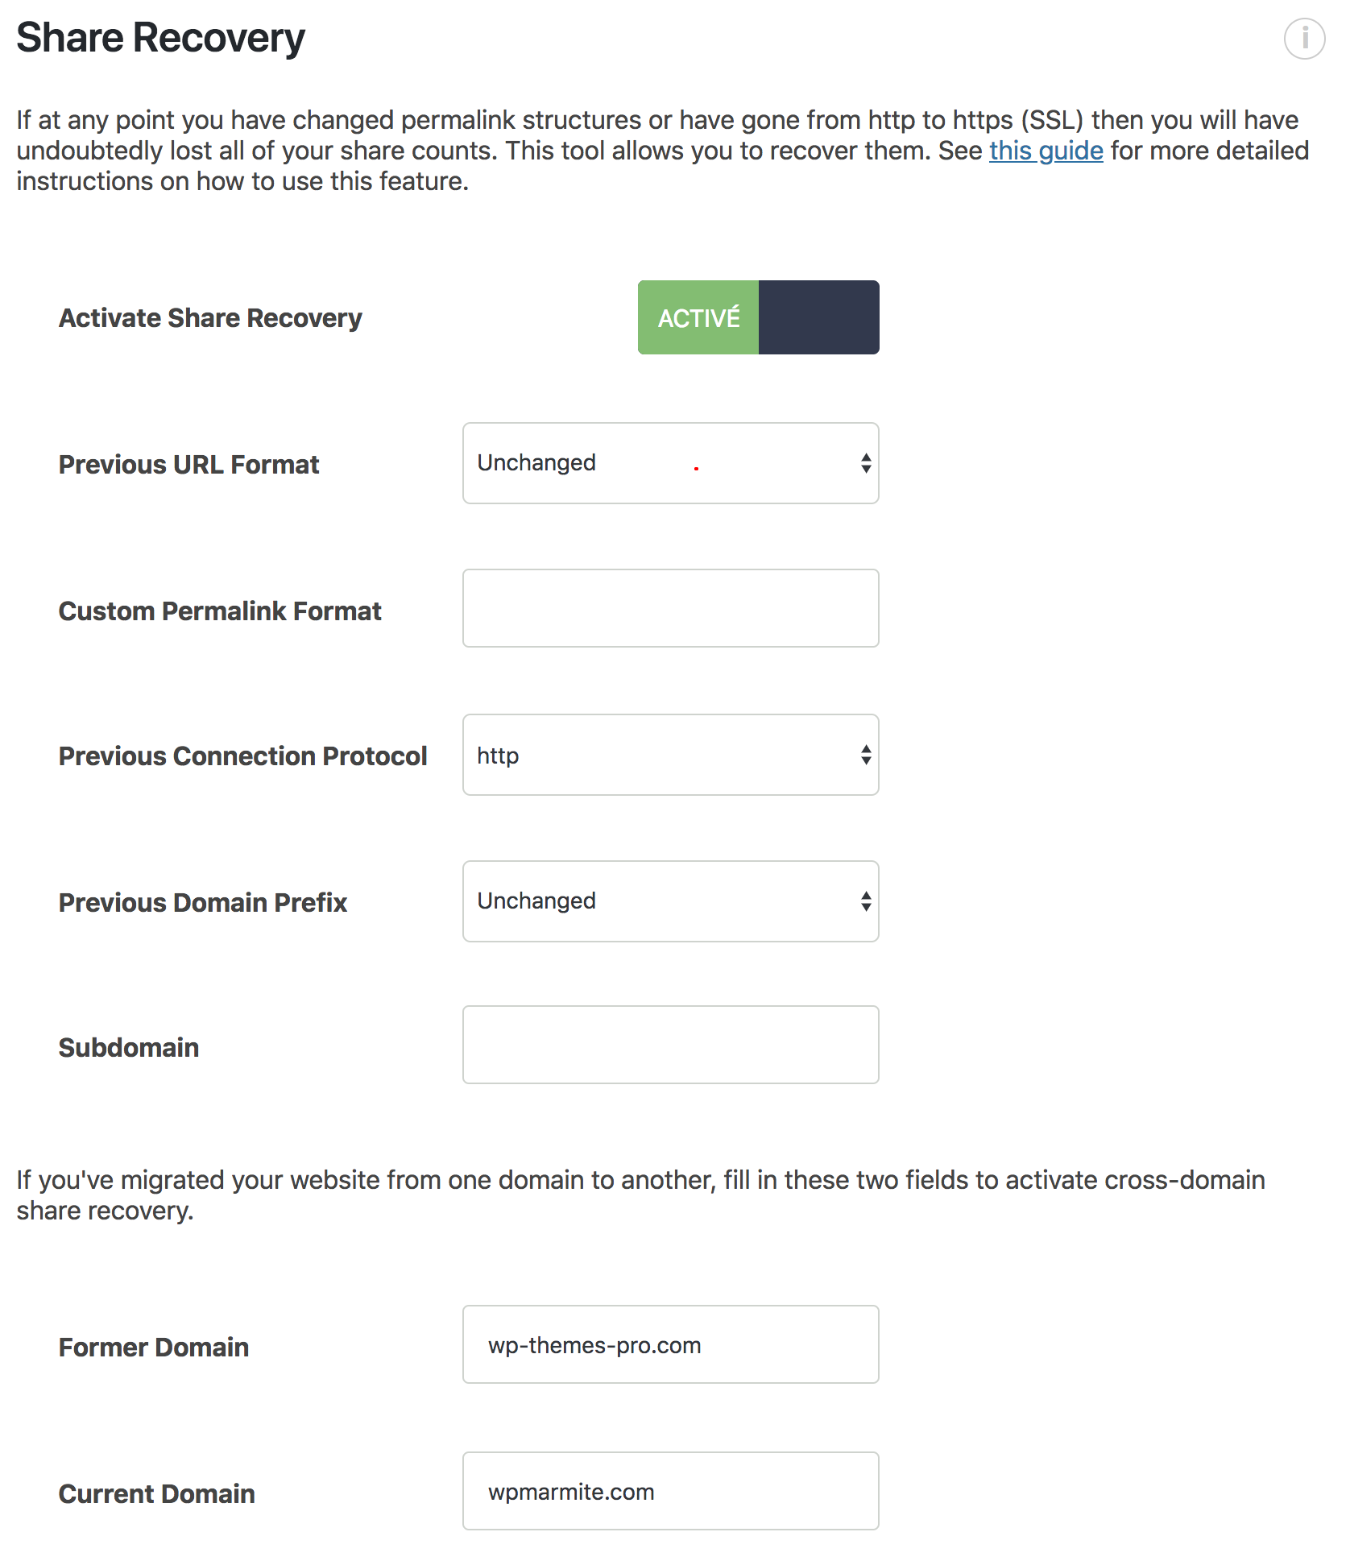
Task: Focus the Custom Permalink Format field
Action: tap(670, 608)
